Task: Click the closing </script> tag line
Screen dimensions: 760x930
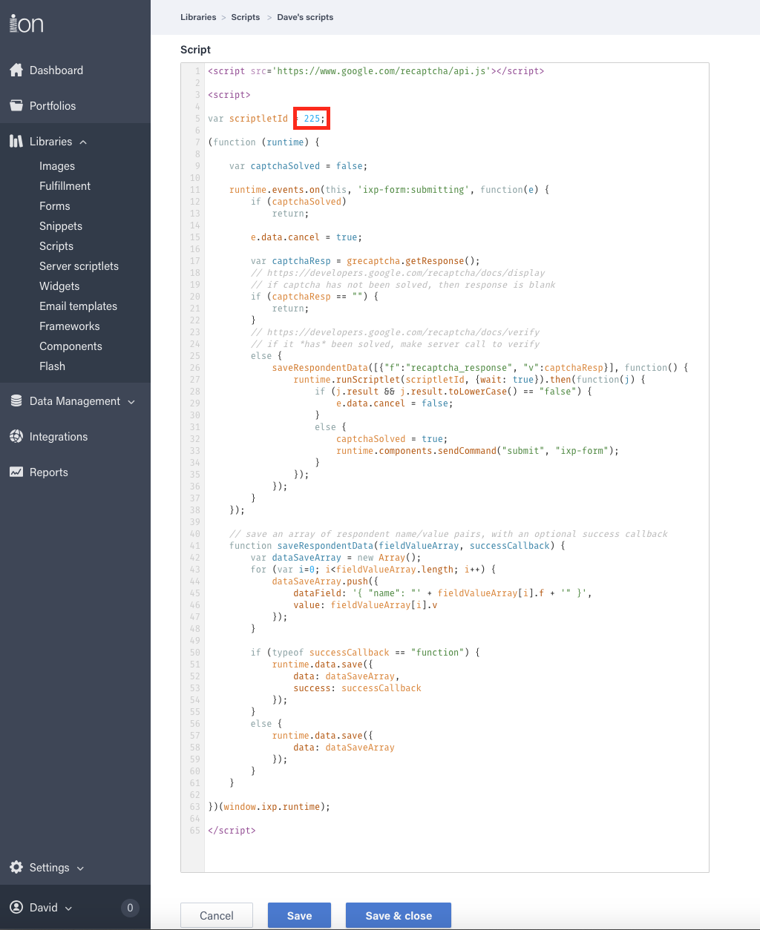Action: click(x=232, y=831)
